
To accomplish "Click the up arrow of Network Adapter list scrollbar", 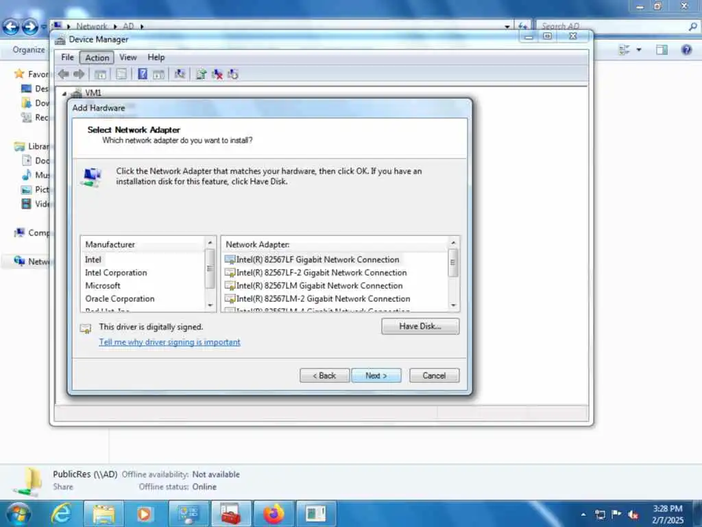I will tap(453, 242).
